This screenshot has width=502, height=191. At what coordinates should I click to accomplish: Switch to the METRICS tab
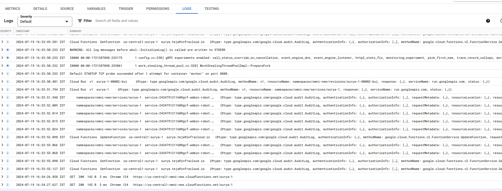(13, 9)
